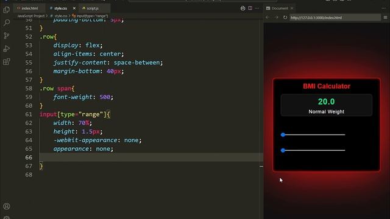Image resolution: width=390 pixels, height=219 pixels.
Task: Open the Run and Debug view
Action: tap(7, 49)
